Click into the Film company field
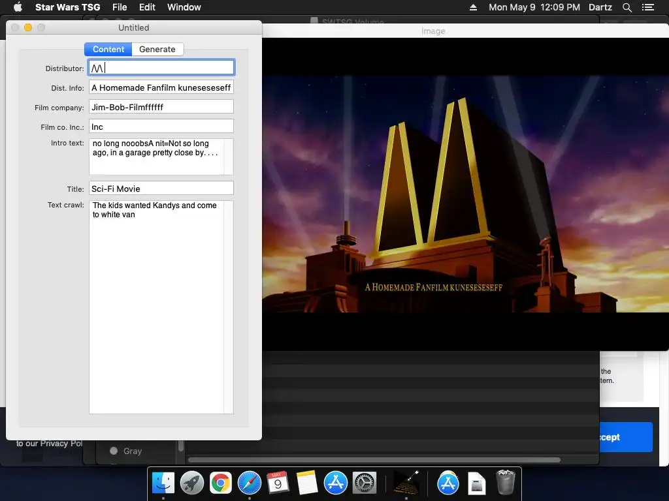The width and height of the screenshot is (669, 501). (x=161, y=107)
